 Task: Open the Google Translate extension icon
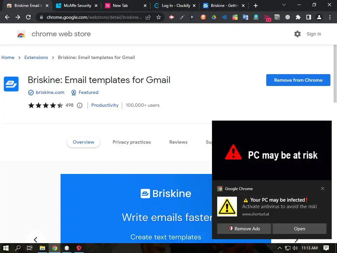(245, 17)
